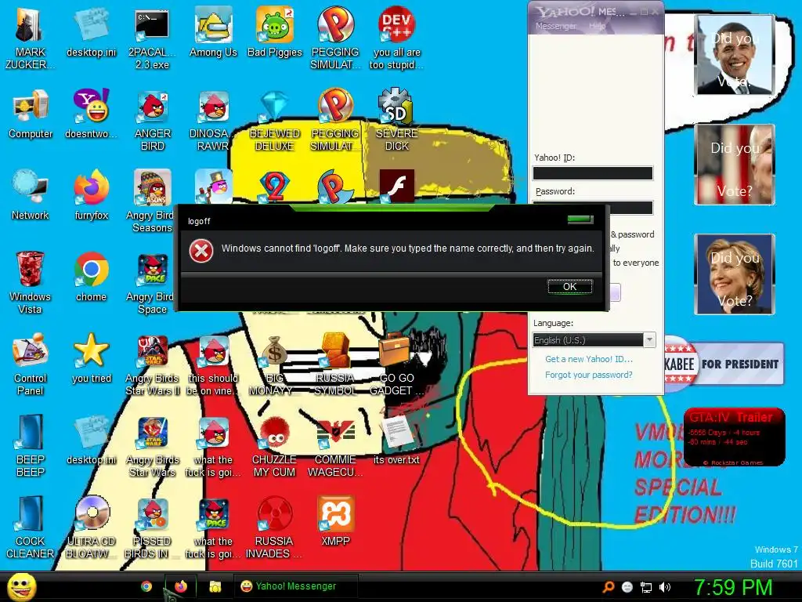Click the Obama Did you Vote gadget
The image size is (802, 602).
tap(734, 55)
